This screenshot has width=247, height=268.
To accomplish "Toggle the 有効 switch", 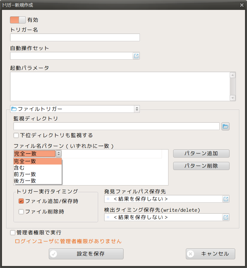I will pyautogui.click(x=18, y=20).
